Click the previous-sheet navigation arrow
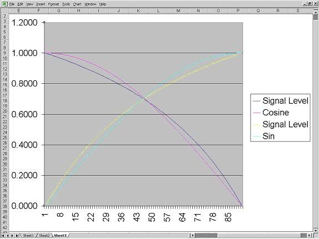The image size is (319, 239). [8, 235]
